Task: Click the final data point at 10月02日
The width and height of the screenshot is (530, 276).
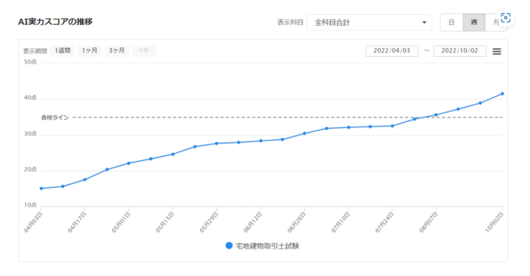Action: (x=502, y=94)
